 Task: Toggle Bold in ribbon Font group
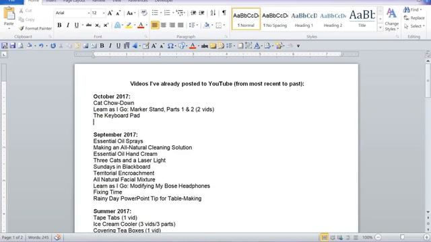[59, 26]
